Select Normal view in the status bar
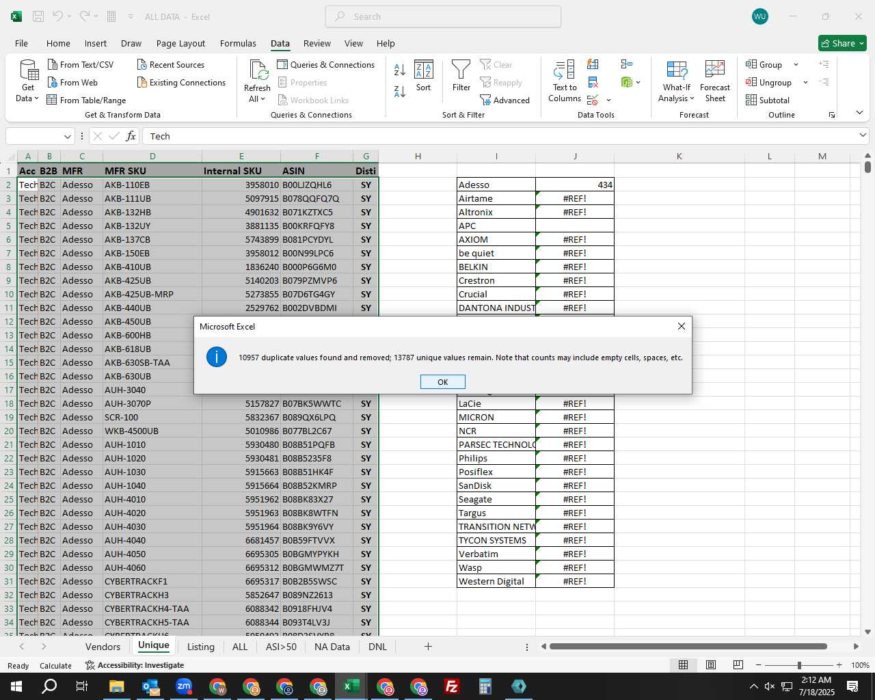The image size is (875, 700). 683,665
